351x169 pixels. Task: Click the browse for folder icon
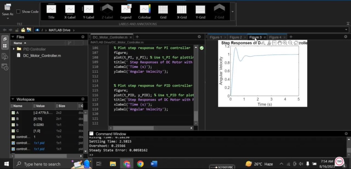pyautogui.click(x=23, y=30)
